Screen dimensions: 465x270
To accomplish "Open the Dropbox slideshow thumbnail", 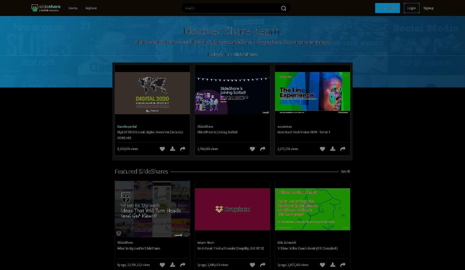I will [232, 209].
